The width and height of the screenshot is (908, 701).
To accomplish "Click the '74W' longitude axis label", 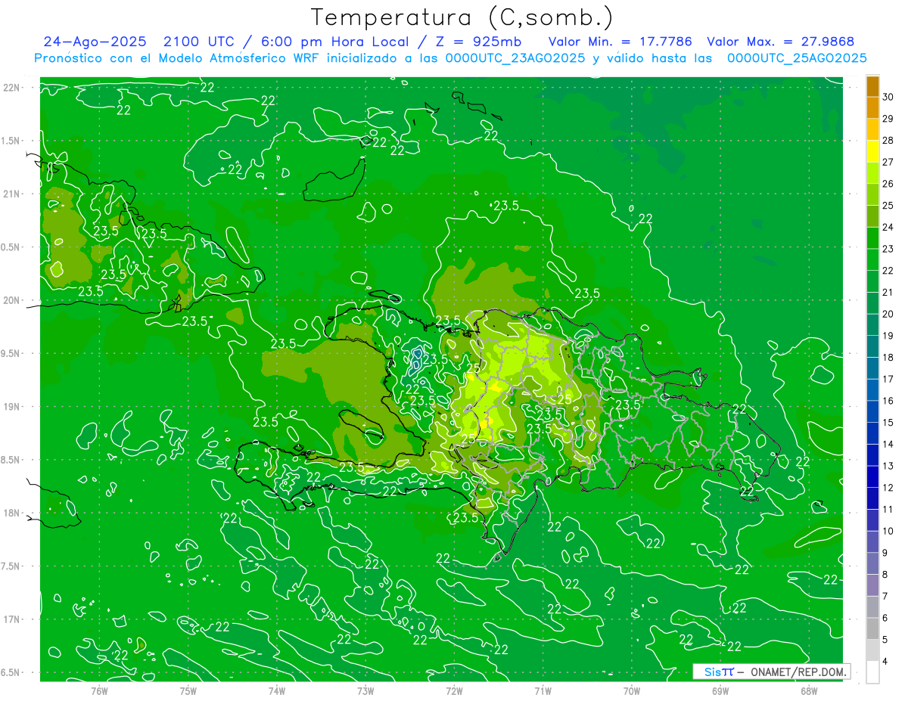I will tap(276, 690).
